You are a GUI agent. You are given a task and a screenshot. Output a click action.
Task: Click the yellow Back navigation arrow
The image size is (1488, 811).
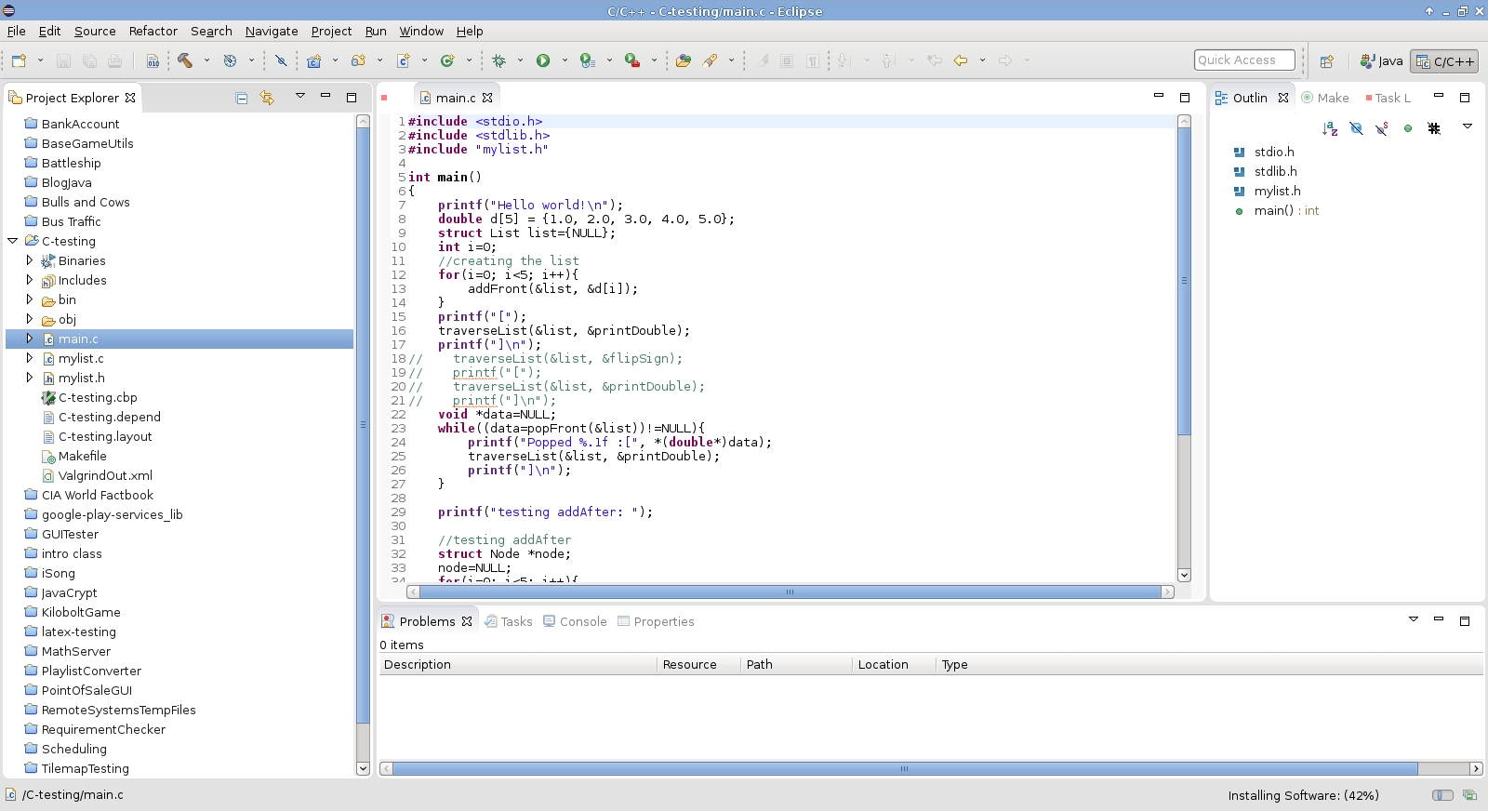pos(961,60)
